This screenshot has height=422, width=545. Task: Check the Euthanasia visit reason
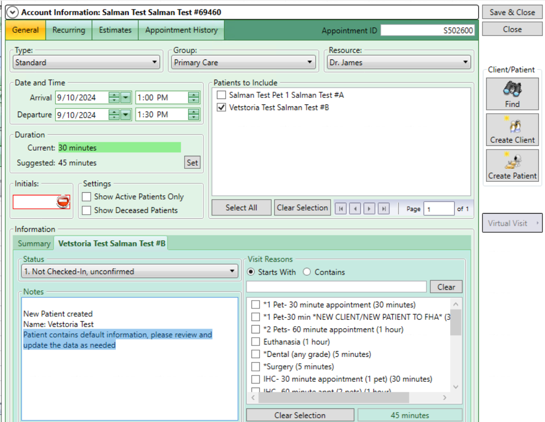point(255,341)
